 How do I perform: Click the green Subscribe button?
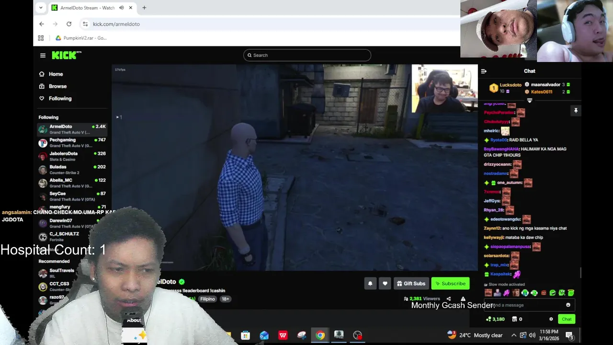pos(450,284)
